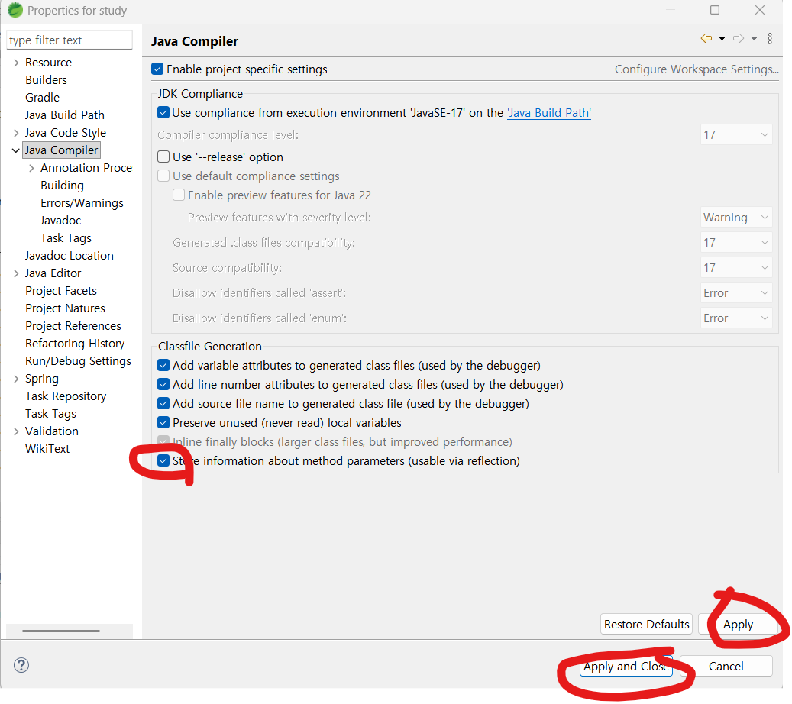Viewport: 792px width, 704px height.
Task: Open the Configure Workspace Settings link
Action: pyautogui.click(x=697, y=69)
